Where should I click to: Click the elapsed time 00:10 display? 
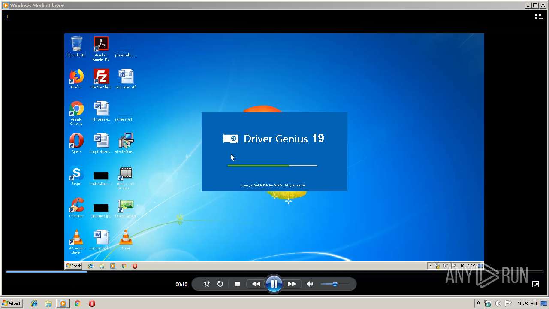pyautogui.click(x=181, y=284)
